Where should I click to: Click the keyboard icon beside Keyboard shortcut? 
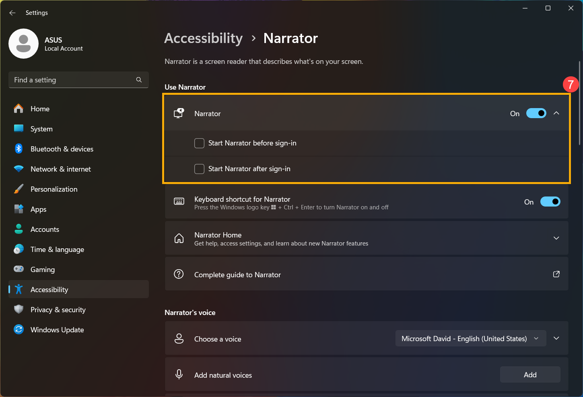tap(179, 201)
